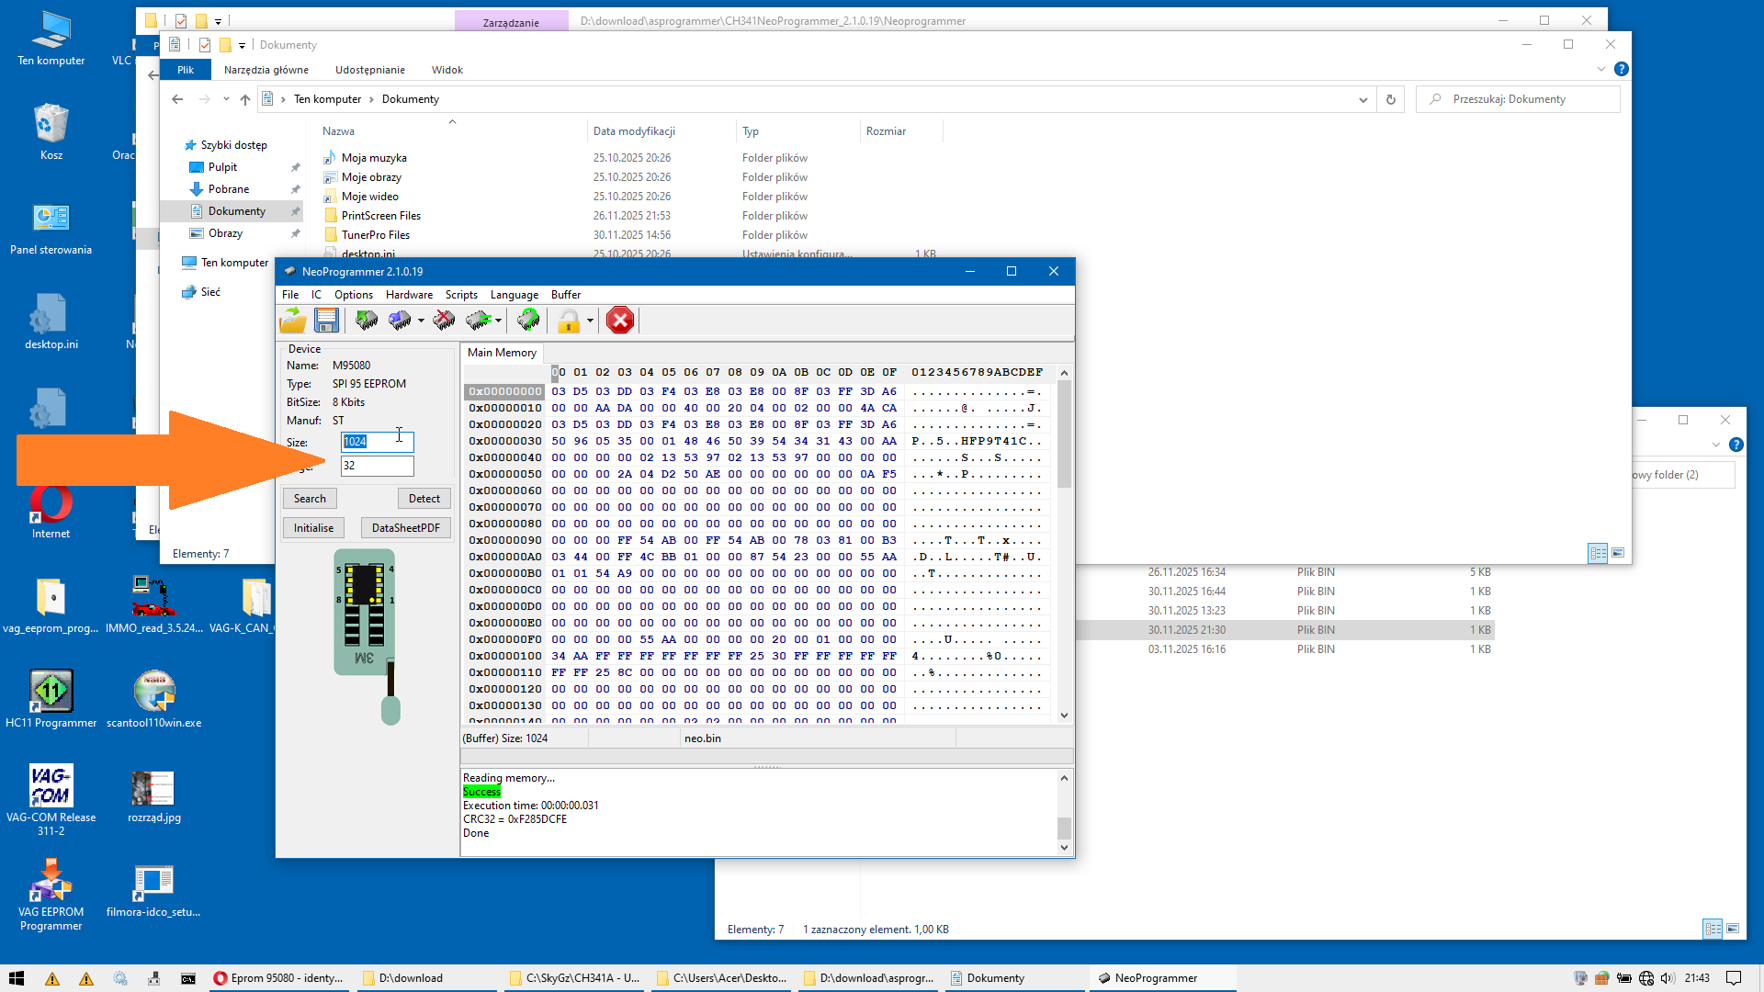Open the Eprom 95080 Opera taskbar item

pos(279,978)
